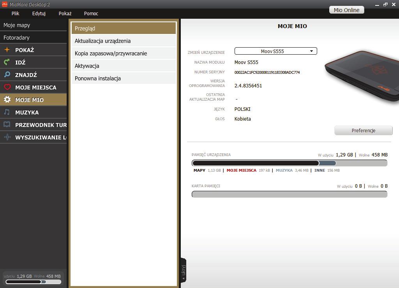
Task: Click the MUZYKA 3,46 MB legend
Action: pos(292,170)
